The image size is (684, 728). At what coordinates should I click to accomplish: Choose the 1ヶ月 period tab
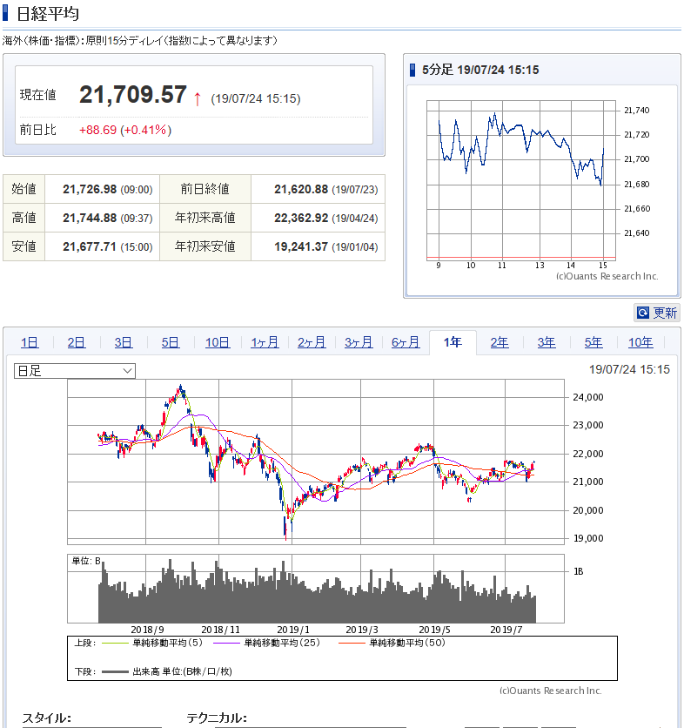[x=265, y=342]
